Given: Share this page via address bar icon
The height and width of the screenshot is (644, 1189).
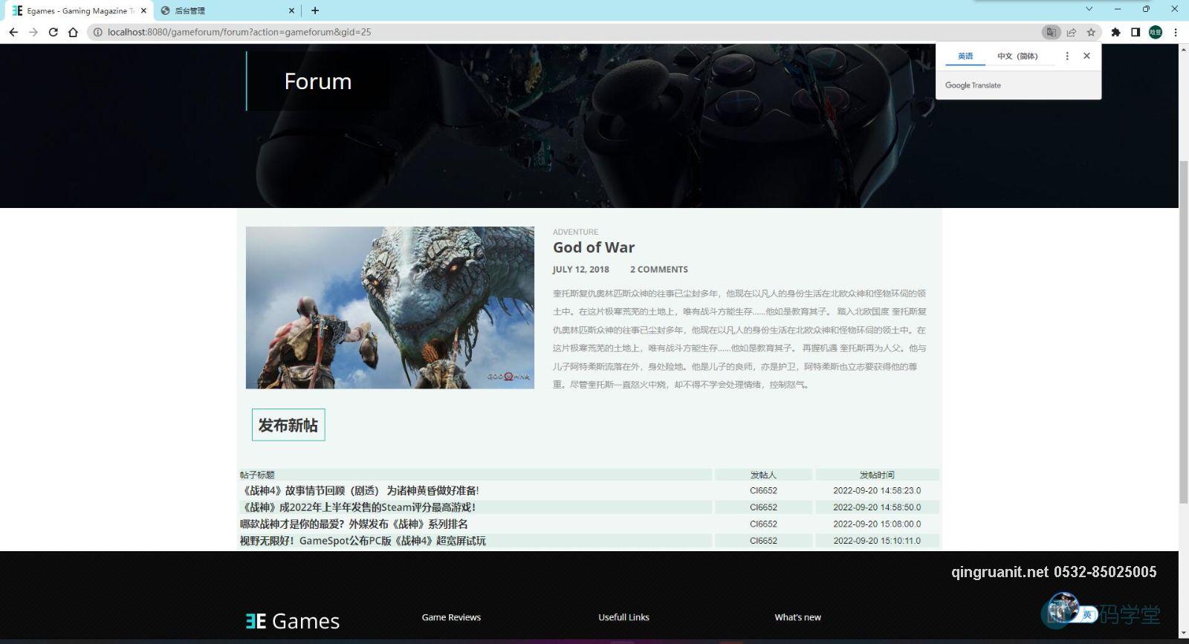Looking at the screenshot, I should pos(1071,32).
